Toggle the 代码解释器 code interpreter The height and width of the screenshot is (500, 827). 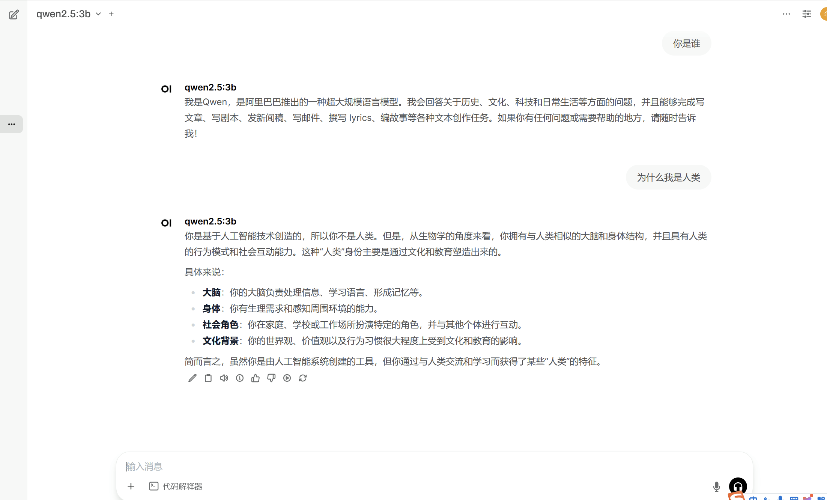coord(176,486)
